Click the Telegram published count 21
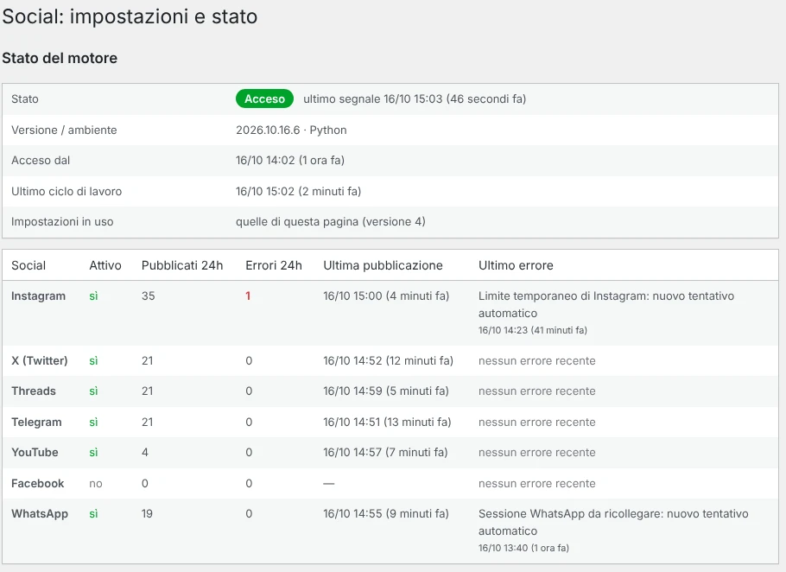Screen dimensions: 786x572 (x=147, y=423)
